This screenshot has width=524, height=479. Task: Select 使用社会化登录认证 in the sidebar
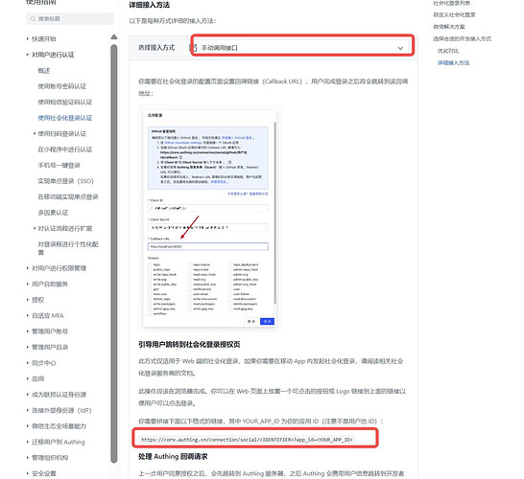tap(65, 118)
